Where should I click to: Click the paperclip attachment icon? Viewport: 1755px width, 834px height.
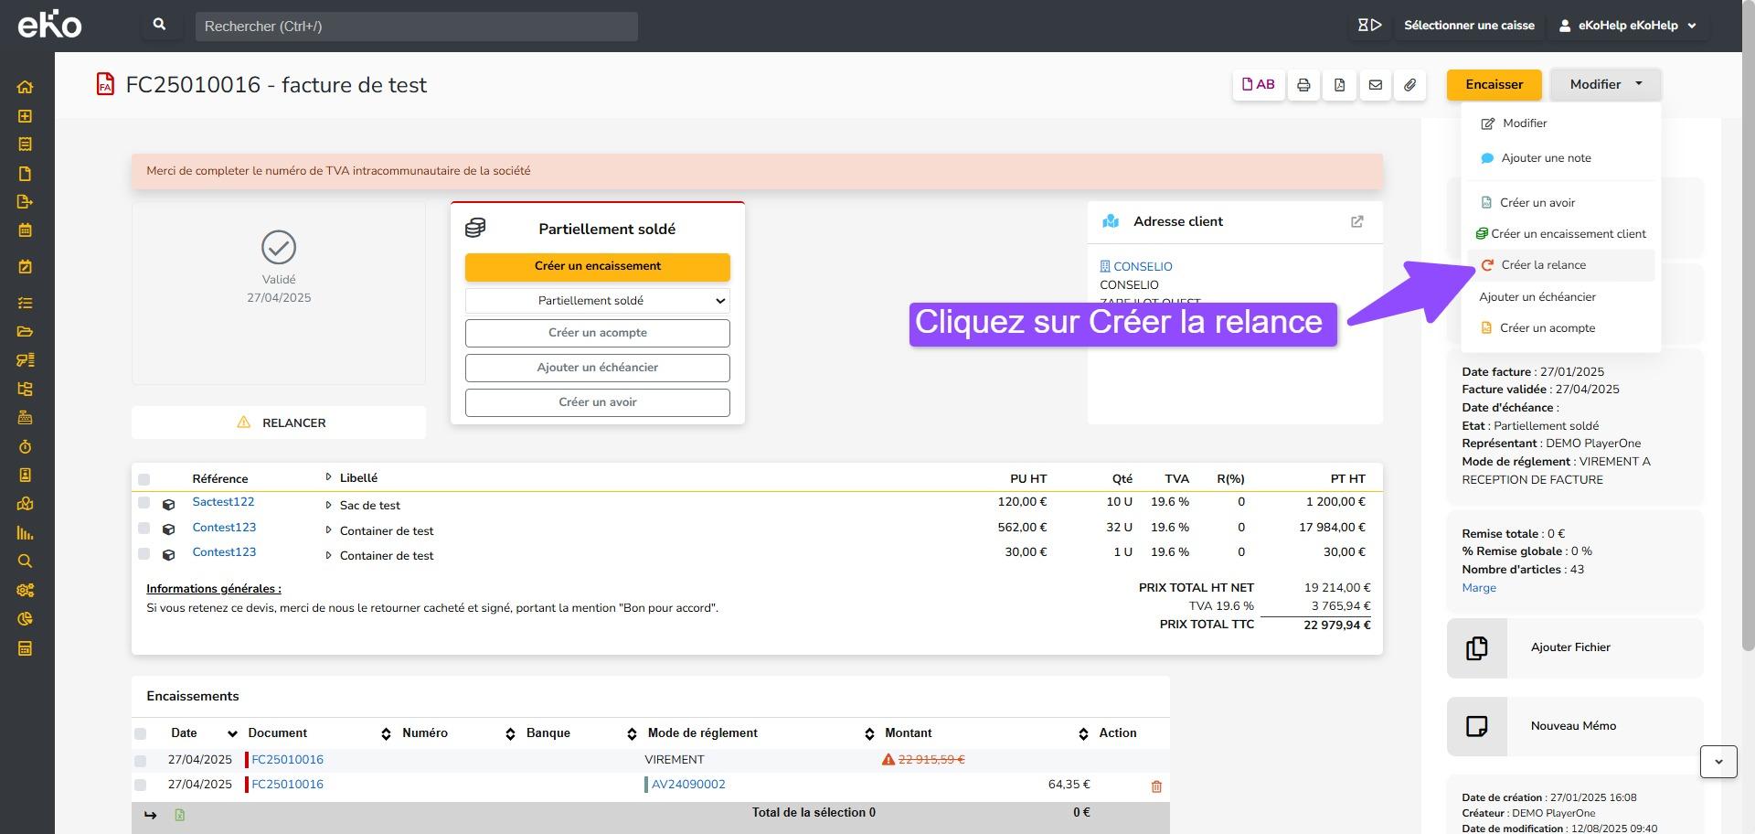(1410, 85)
